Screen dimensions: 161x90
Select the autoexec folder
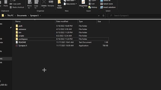(x=62, y=29)
